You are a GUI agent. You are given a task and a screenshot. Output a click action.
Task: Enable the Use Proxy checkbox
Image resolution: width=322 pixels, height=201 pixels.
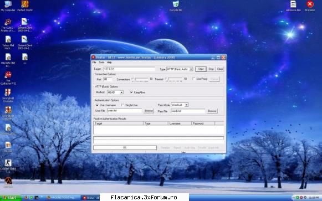193,79
